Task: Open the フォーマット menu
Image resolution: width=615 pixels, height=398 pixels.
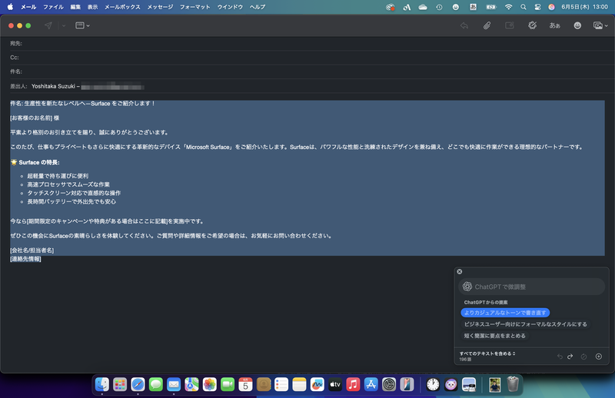Action: tap(195, 7)
